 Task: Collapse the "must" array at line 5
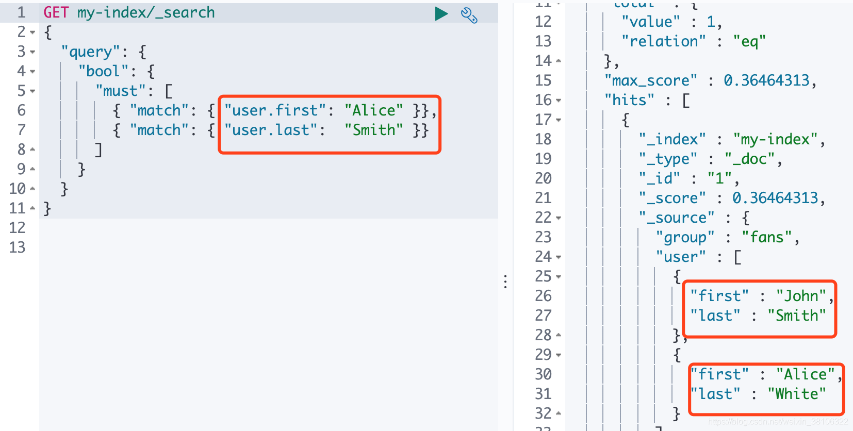(32, 91)
